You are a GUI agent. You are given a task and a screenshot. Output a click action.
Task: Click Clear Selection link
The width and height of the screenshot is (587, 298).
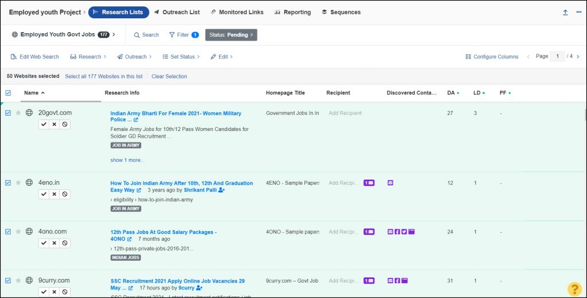(x=169, y=77)
